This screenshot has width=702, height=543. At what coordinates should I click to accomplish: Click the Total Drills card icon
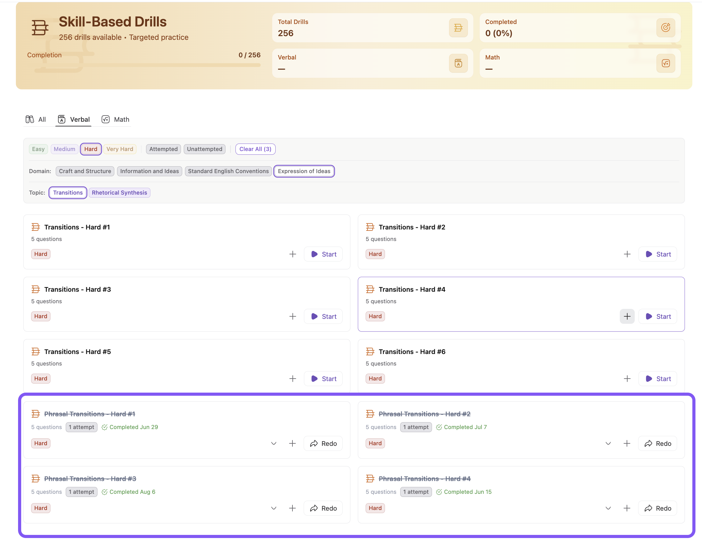(458, 28)
